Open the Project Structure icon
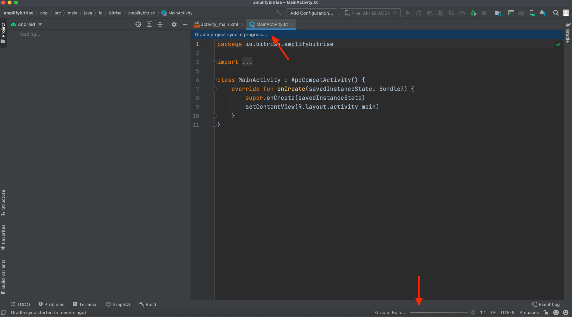The width and height of the screenshot is (572, 317). [x=498, y=13]
